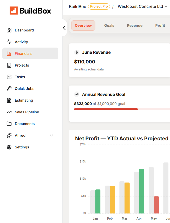
Task: Click the Sales Pipeline trend icon
Action: click(9, 112)
